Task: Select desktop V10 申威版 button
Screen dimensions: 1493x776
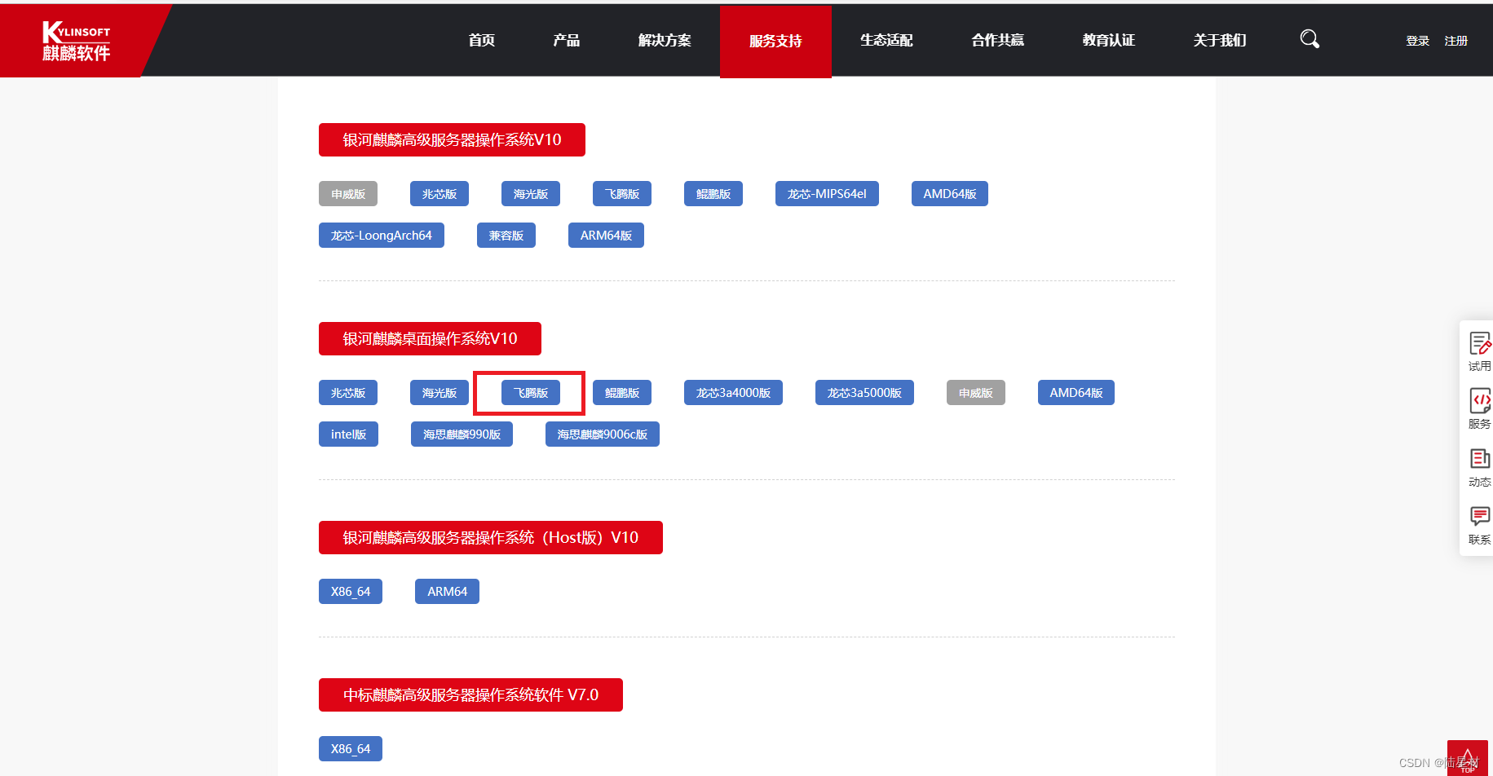Action: tap(976, 393)
